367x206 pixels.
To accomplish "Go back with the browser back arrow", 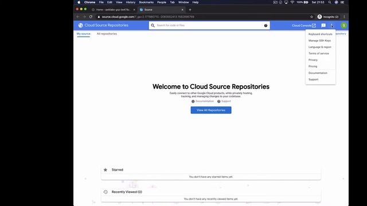I will click(78, 17).
